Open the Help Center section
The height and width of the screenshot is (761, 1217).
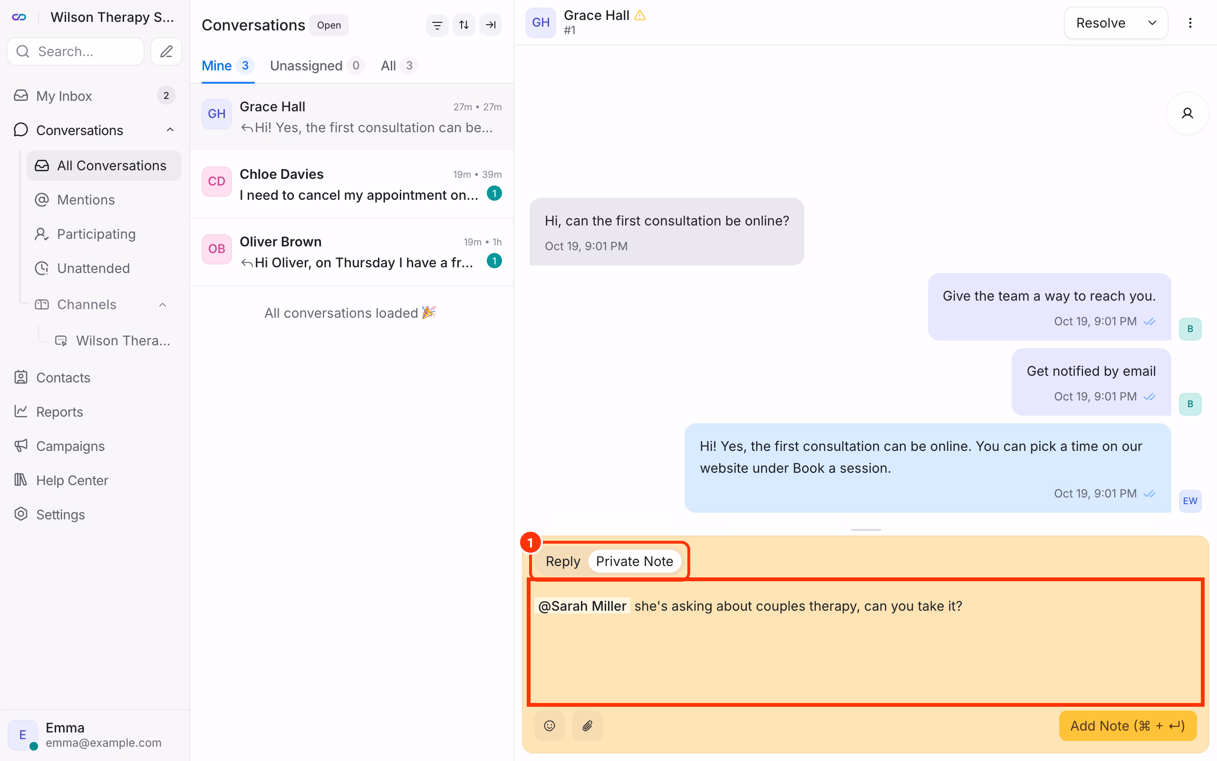pyautogui.click(x=95, y=480)
